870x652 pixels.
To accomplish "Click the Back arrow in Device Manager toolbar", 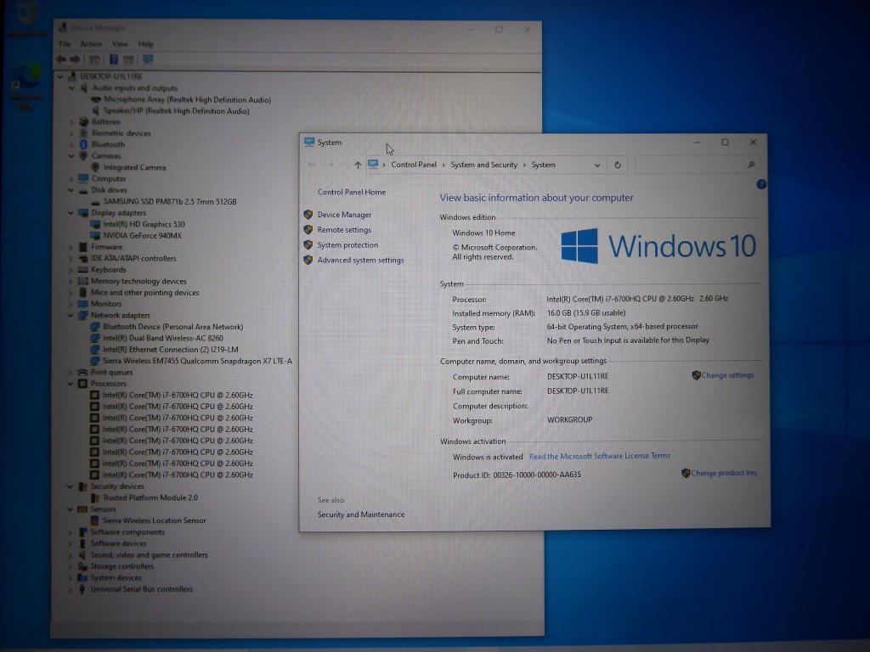I will coord(60,59).
